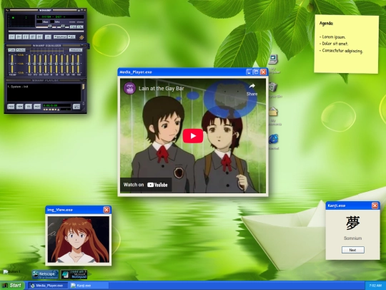The image size is (386, 290).
Task: Click the Netscape badge button
Action: (45, 274)
